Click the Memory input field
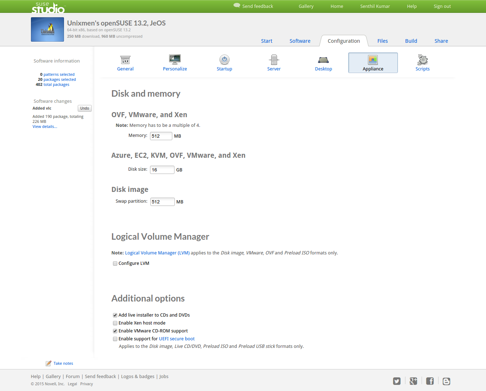This screenshot has width=486, height=391. point(161,136)
